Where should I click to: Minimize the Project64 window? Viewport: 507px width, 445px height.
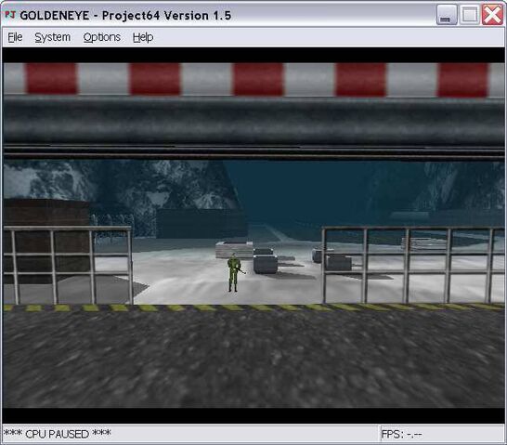pos(447,15)
